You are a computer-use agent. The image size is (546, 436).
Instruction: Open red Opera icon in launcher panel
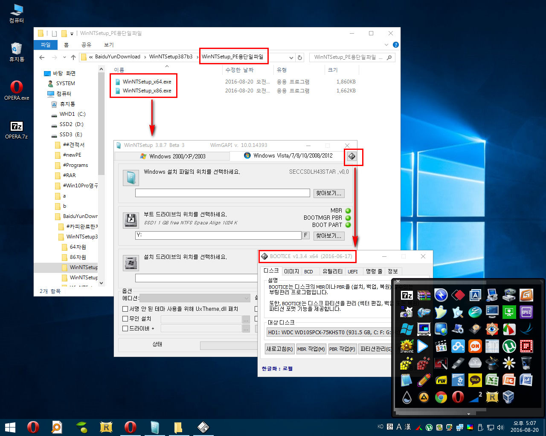458,397
